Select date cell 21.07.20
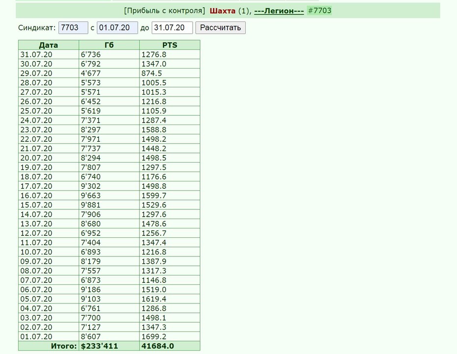This screenshot has height=354, width=457. (x=36, y=149)
